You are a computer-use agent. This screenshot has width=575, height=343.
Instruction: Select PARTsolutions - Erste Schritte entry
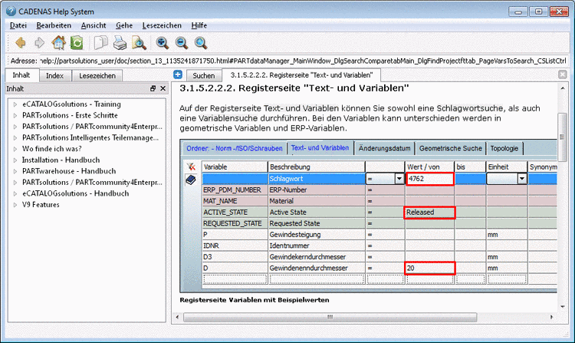click(x=70, y=115)
